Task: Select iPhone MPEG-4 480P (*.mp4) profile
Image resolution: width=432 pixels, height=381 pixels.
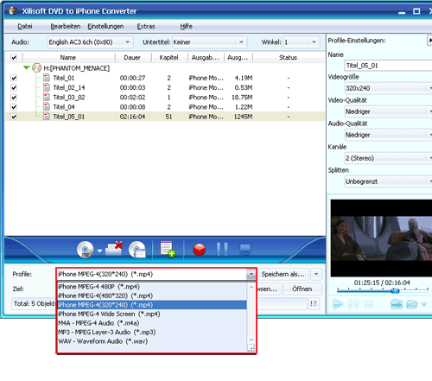Action: [152, 287]
